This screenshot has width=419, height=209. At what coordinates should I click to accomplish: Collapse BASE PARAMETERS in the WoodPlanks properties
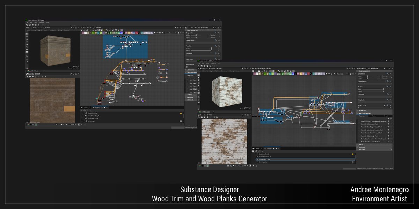(358, 71)
